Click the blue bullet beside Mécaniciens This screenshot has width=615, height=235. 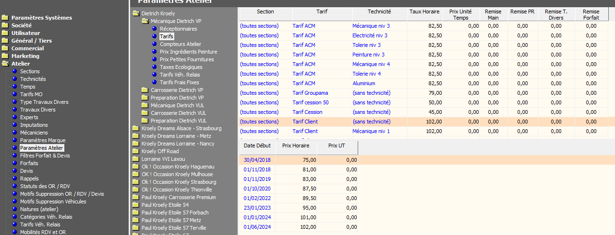pos(14,133)
